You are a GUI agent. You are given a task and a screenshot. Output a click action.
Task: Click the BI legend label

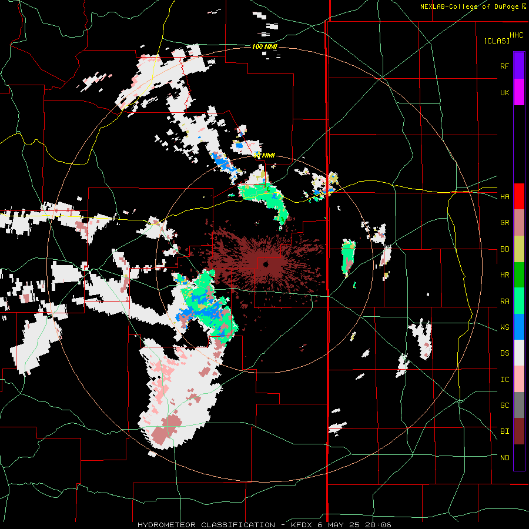pos(504,431)
